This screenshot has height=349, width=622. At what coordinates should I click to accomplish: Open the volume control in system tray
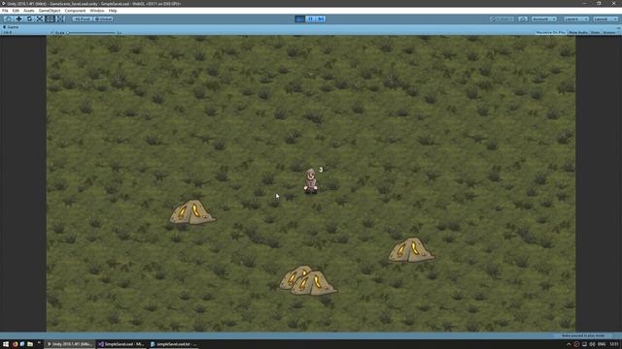(x=592, y=344)
